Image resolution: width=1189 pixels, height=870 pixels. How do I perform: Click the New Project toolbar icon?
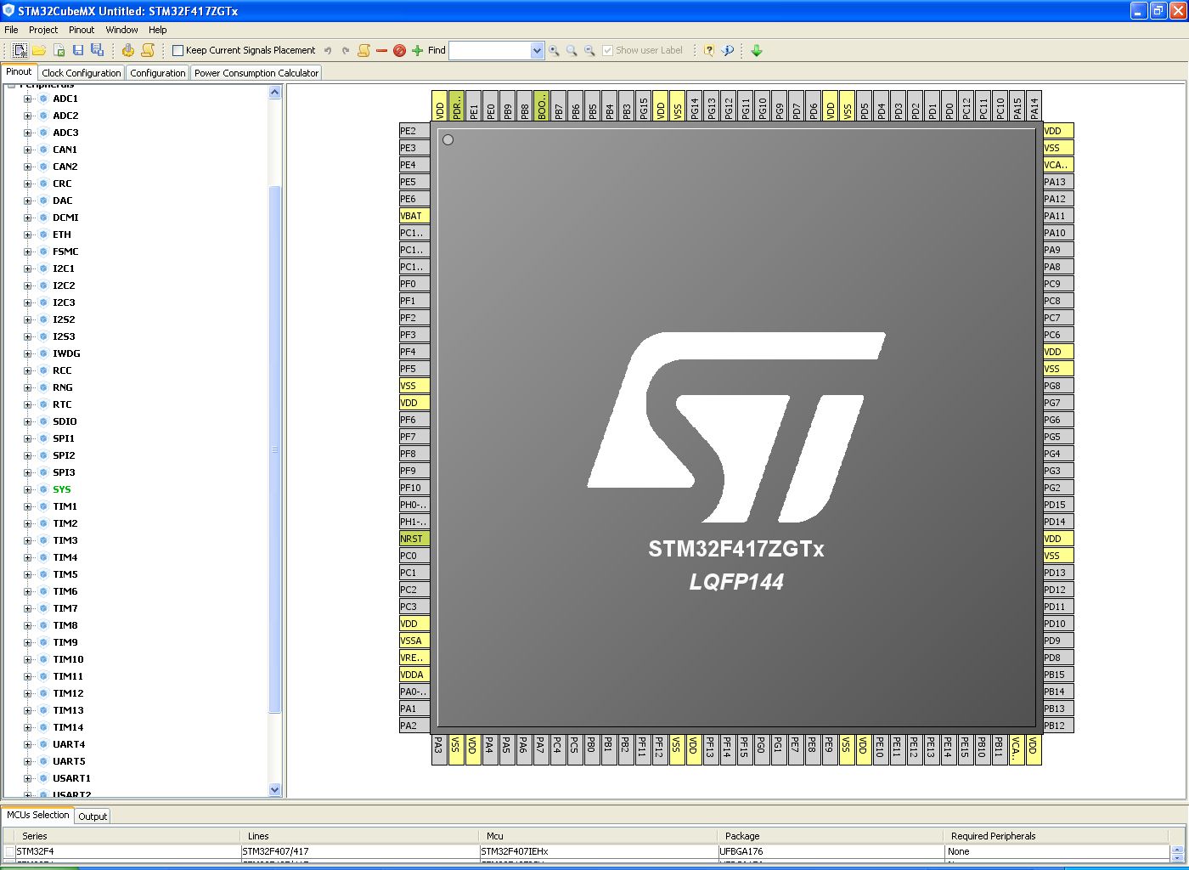coord(20,50)
